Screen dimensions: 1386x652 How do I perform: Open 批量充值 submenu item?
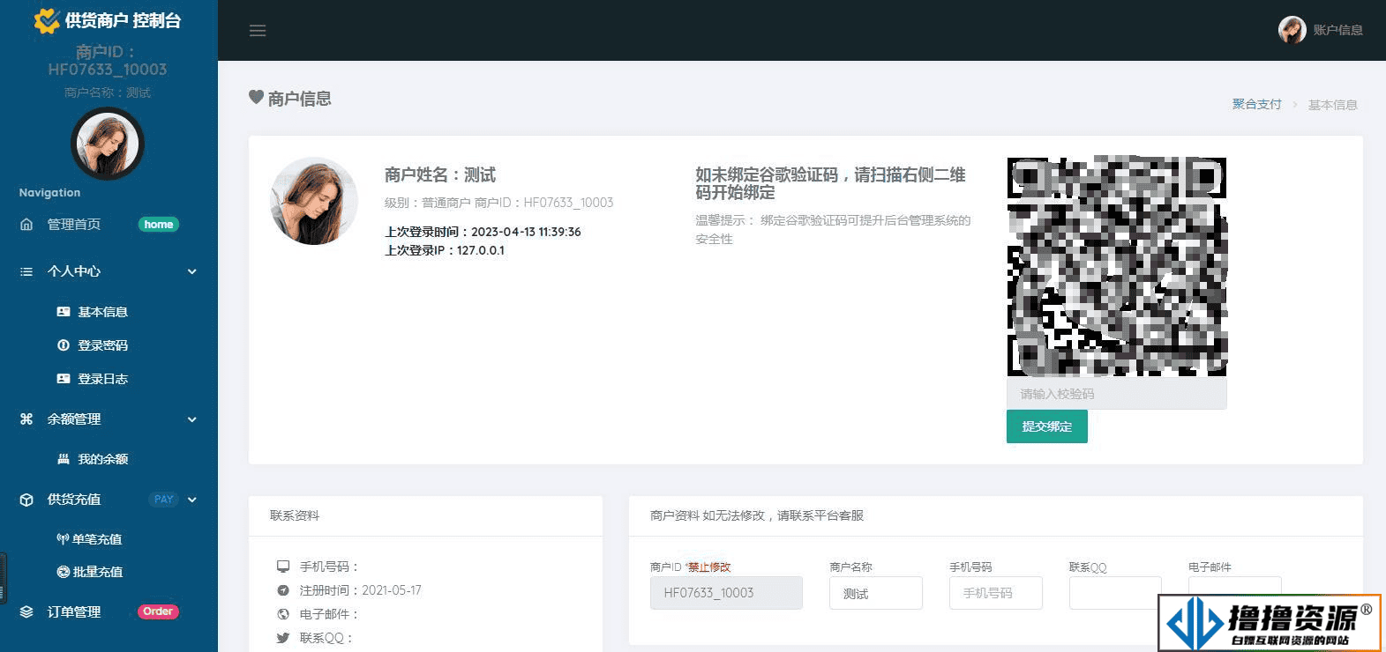point(98,572)
